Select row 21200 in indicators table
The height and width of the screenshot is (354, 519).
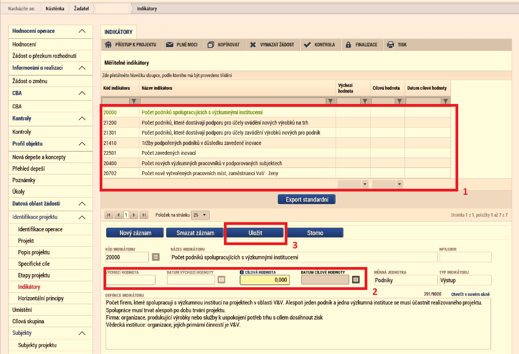coord(276,123)
